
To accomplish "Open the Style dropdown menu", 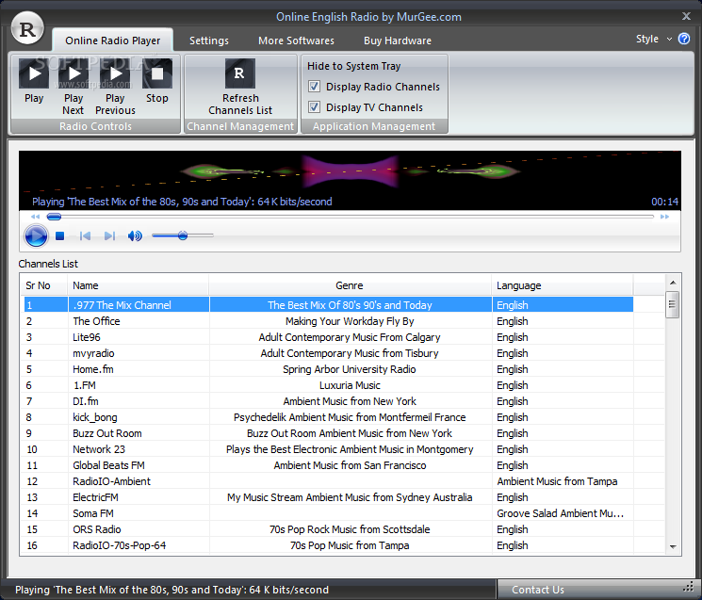I will (654, 39).
